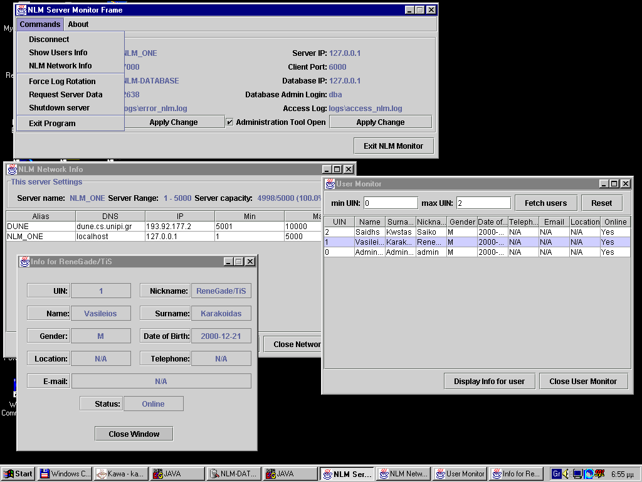This screenshot has height=482, width=642.
Task: Switch to User Monitor taskbar item
Action: 460,474
